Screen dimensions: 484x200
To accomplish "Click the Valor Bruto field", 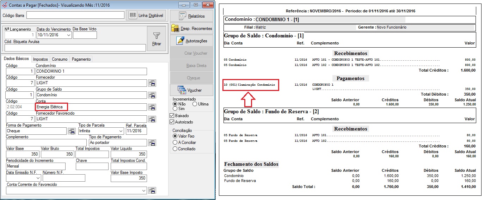I will coord(57,154).
